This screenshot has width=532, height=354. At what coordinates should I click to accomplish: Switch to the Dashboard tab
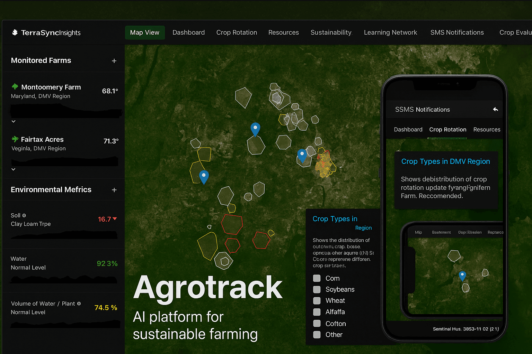pyautogui.click(x=188, y=32)
